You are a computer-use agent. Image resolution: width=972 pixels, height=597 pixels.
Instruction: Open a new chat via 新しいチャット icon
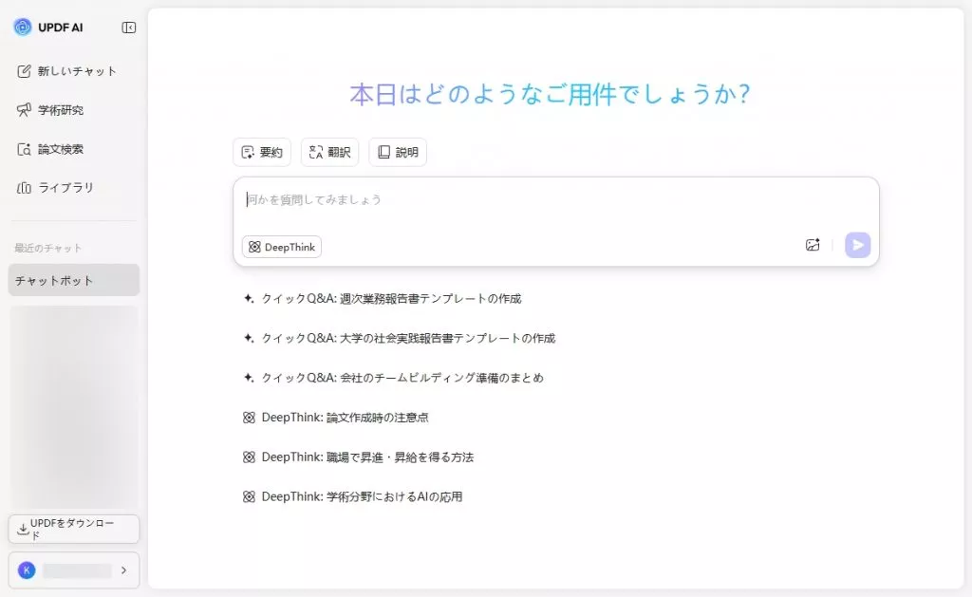tap(71, 70)
